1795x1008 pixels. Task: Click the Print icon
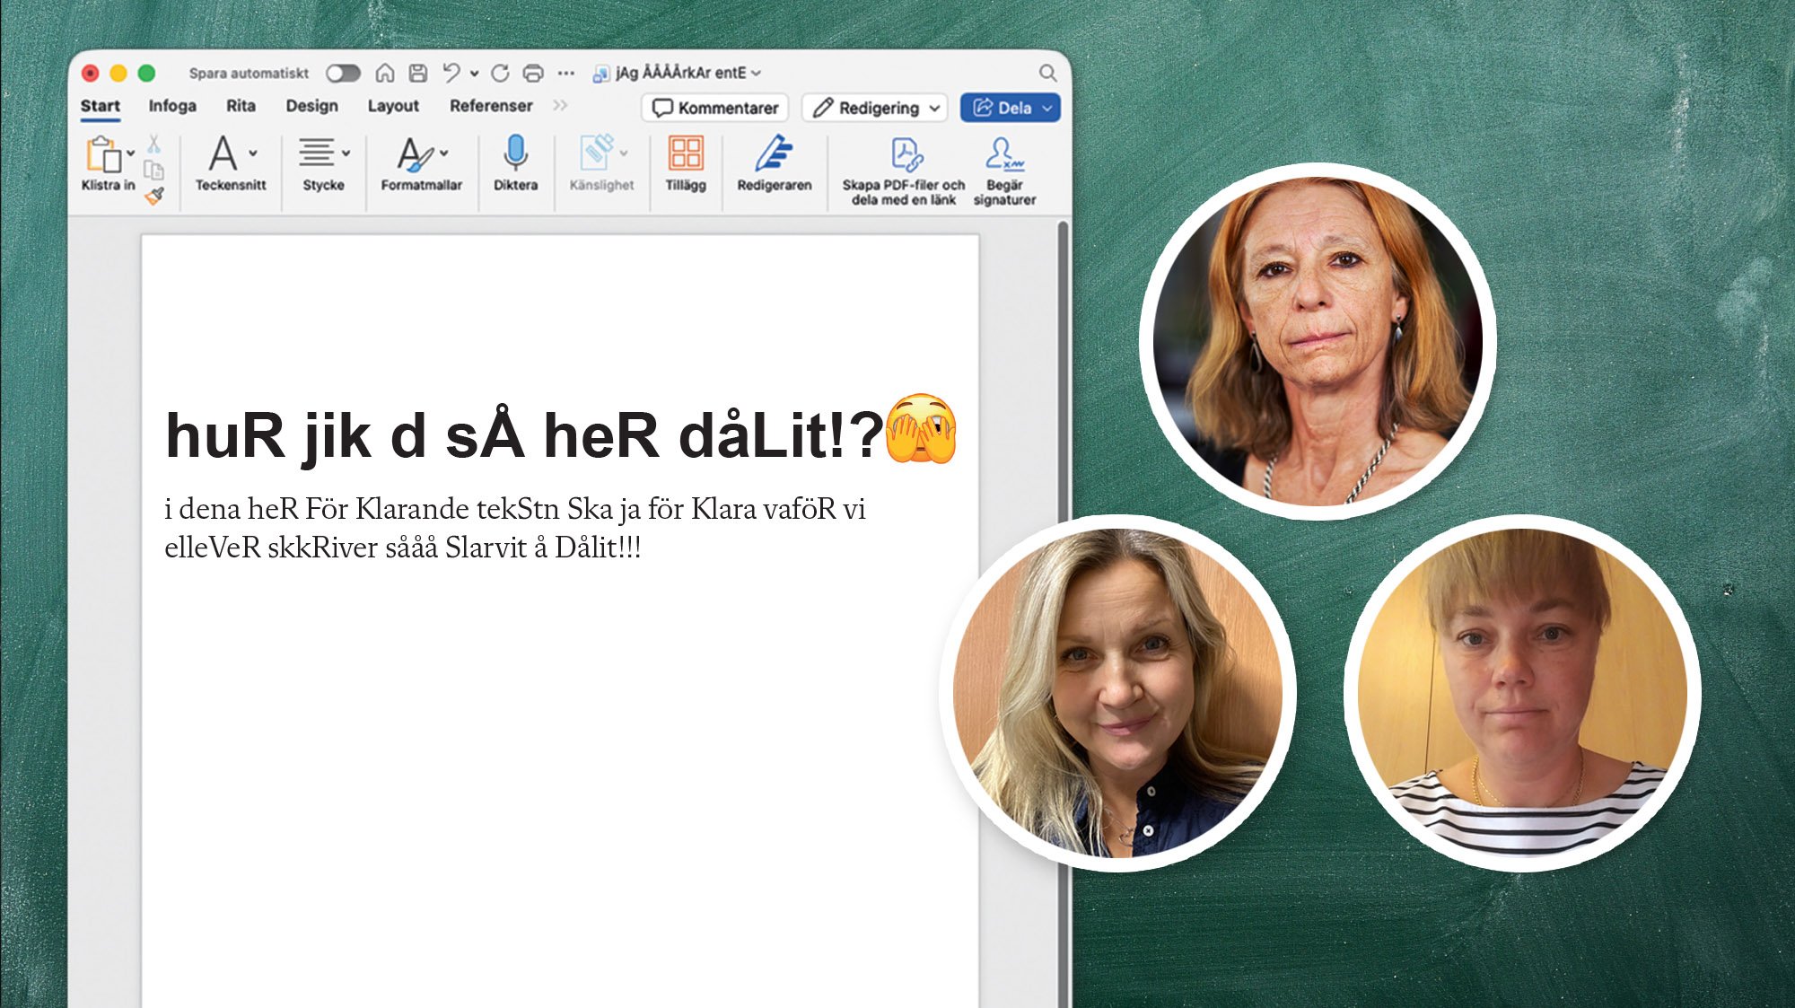point(533,73)
